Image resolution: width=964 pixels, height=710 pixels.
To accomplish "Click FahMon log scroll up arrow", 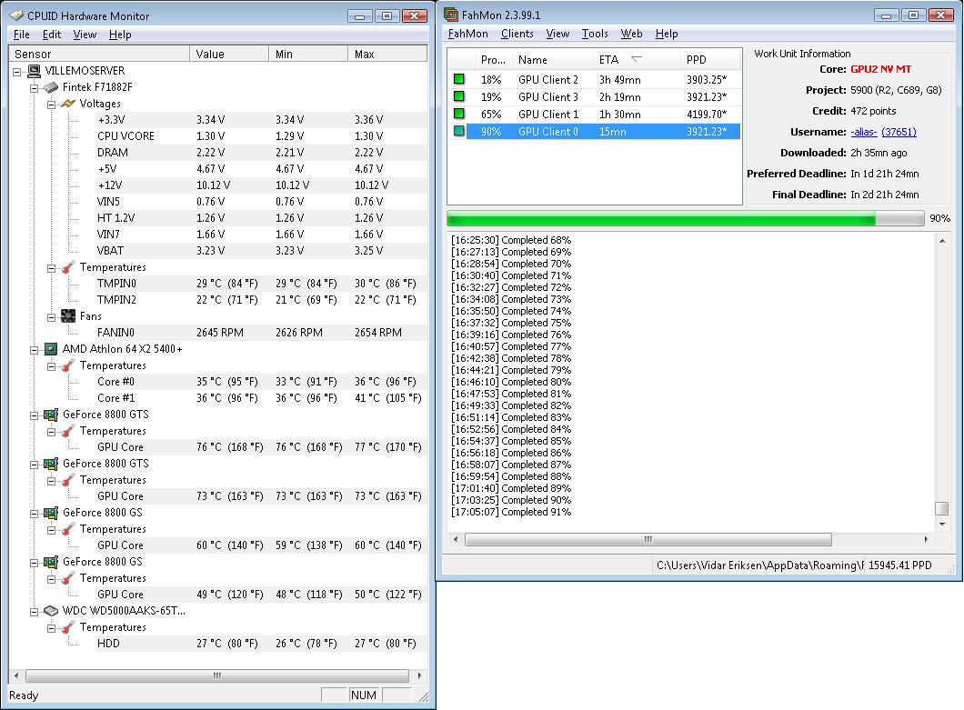I will click(x=942, y=241).
